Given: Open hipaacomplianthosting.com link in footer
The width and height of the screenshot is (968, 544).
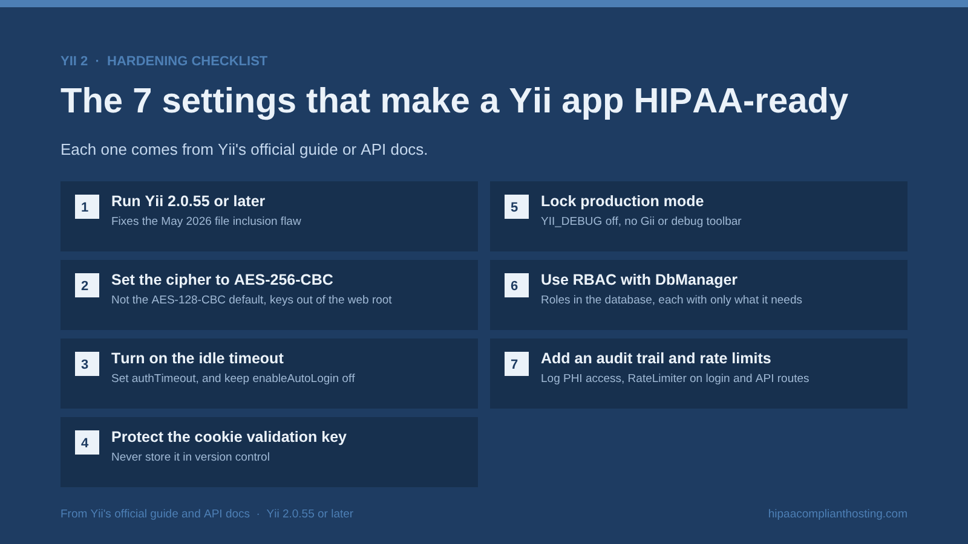Looking at the screenshot, I should pyautogui.click(x=838, y=514).
